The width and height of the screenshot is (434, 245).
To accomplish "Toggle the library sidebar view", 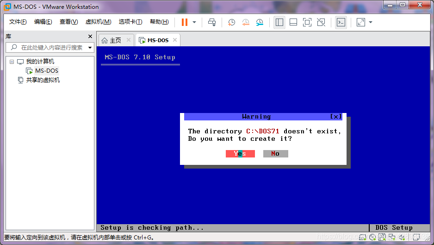I will 279,22.
